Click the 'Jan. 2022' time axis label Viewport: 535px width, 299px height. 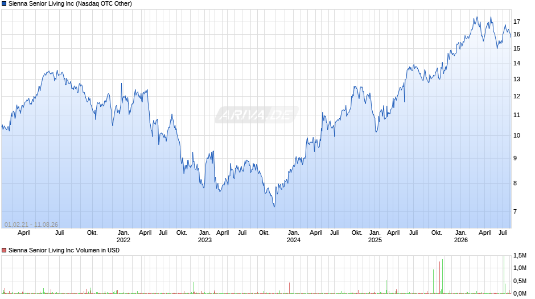pos(123,236)
